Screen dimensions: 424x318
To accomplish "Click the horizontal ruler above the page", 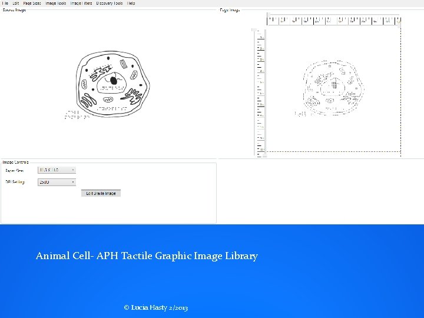I will pos(334,20).
